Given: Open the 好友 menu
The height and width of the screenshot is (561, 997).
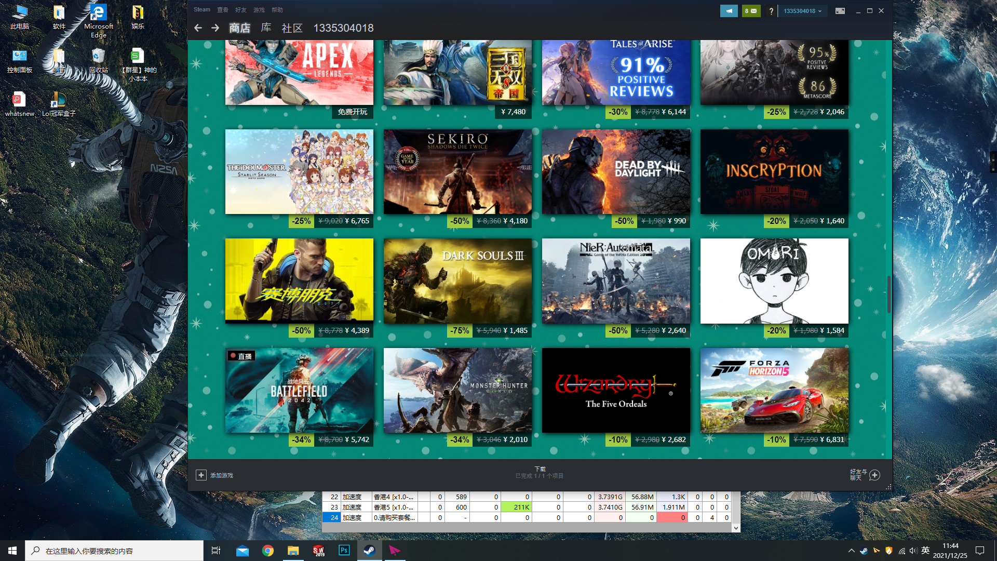Looking at the screenshot, I should 241,10.
